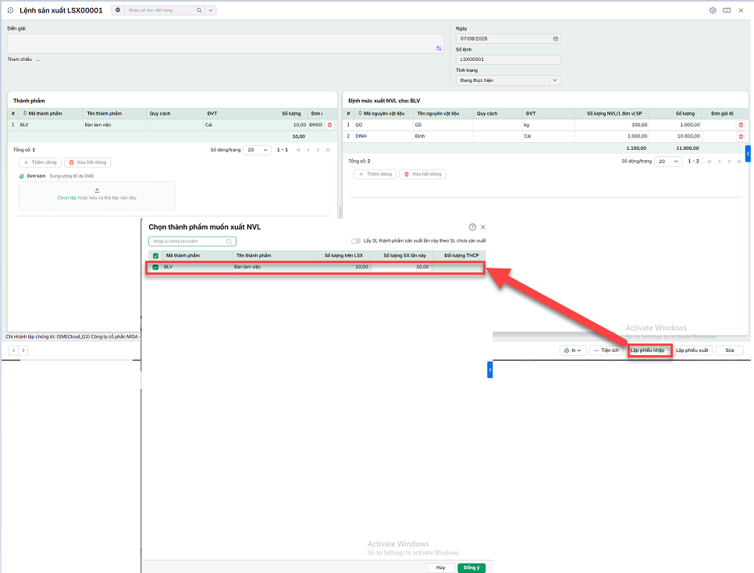
Task: Sort by Mã nguyên vật liệu column header
Action: click(x=383, y=113)
